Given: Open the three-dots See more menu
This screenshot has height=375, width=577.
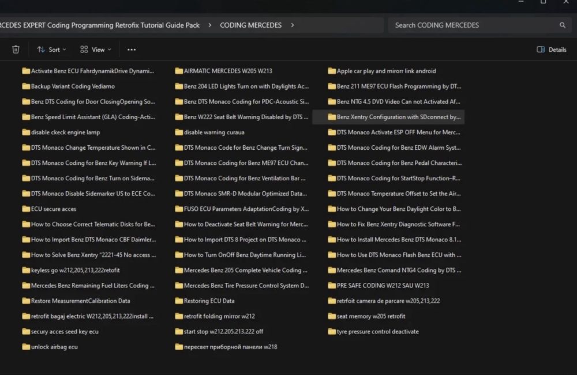Looking at the screenshot, I should point(132,50).
